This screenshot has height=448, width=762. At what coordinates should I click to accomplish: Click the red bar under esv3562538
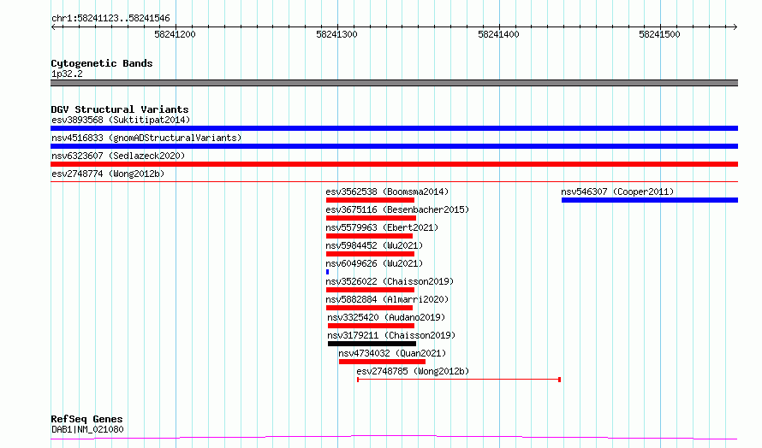tap(371, 200)
